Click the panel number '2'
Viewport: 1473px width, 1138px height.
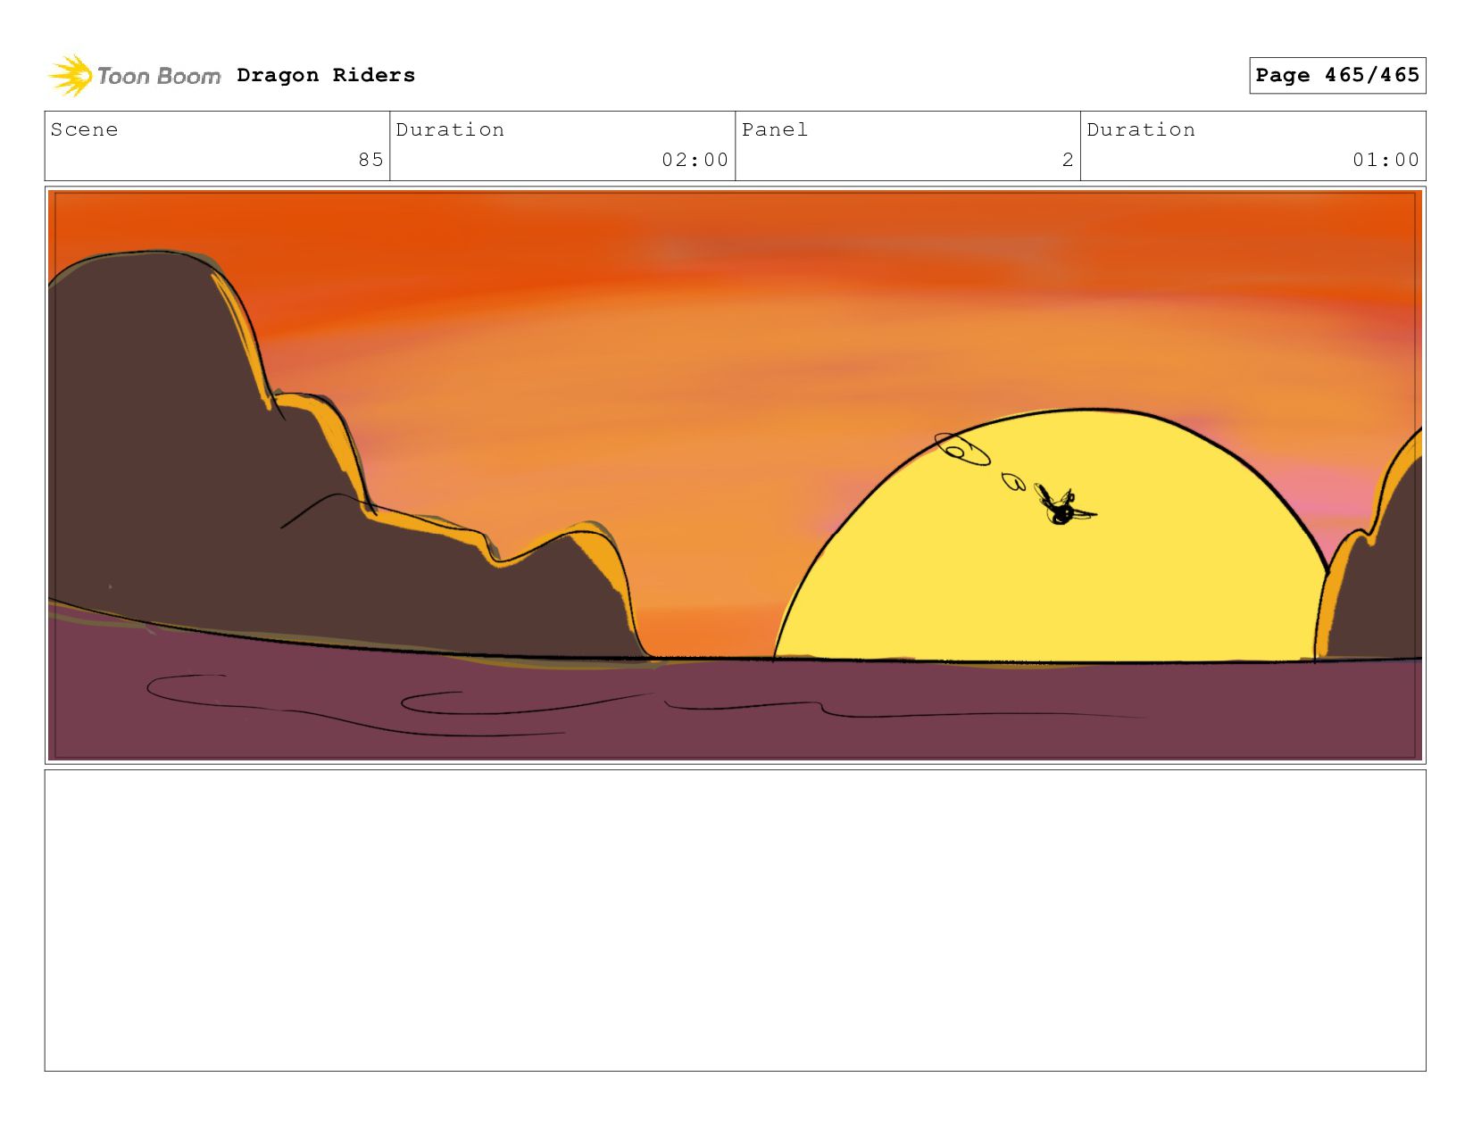click(1068, 160)
